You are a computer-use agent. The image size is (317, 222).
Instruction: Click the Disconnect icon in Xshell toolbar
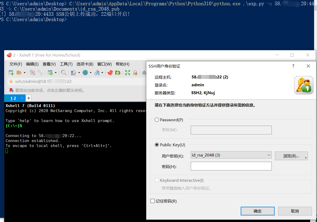33,73
